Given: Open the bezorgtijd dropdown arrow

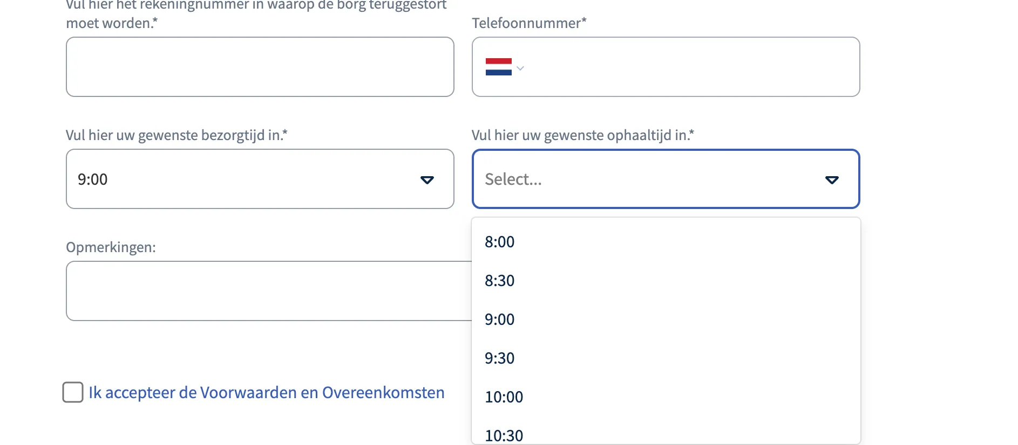Looking at the screenshot, I should click(427, 180).
